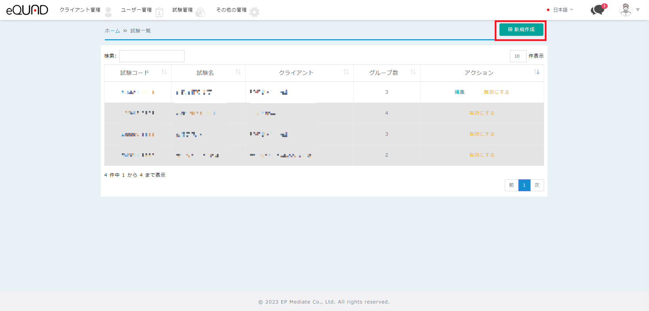Enable the second row trial with 有効にする
This screenshot has width=649, height=311.
[482, 113]
